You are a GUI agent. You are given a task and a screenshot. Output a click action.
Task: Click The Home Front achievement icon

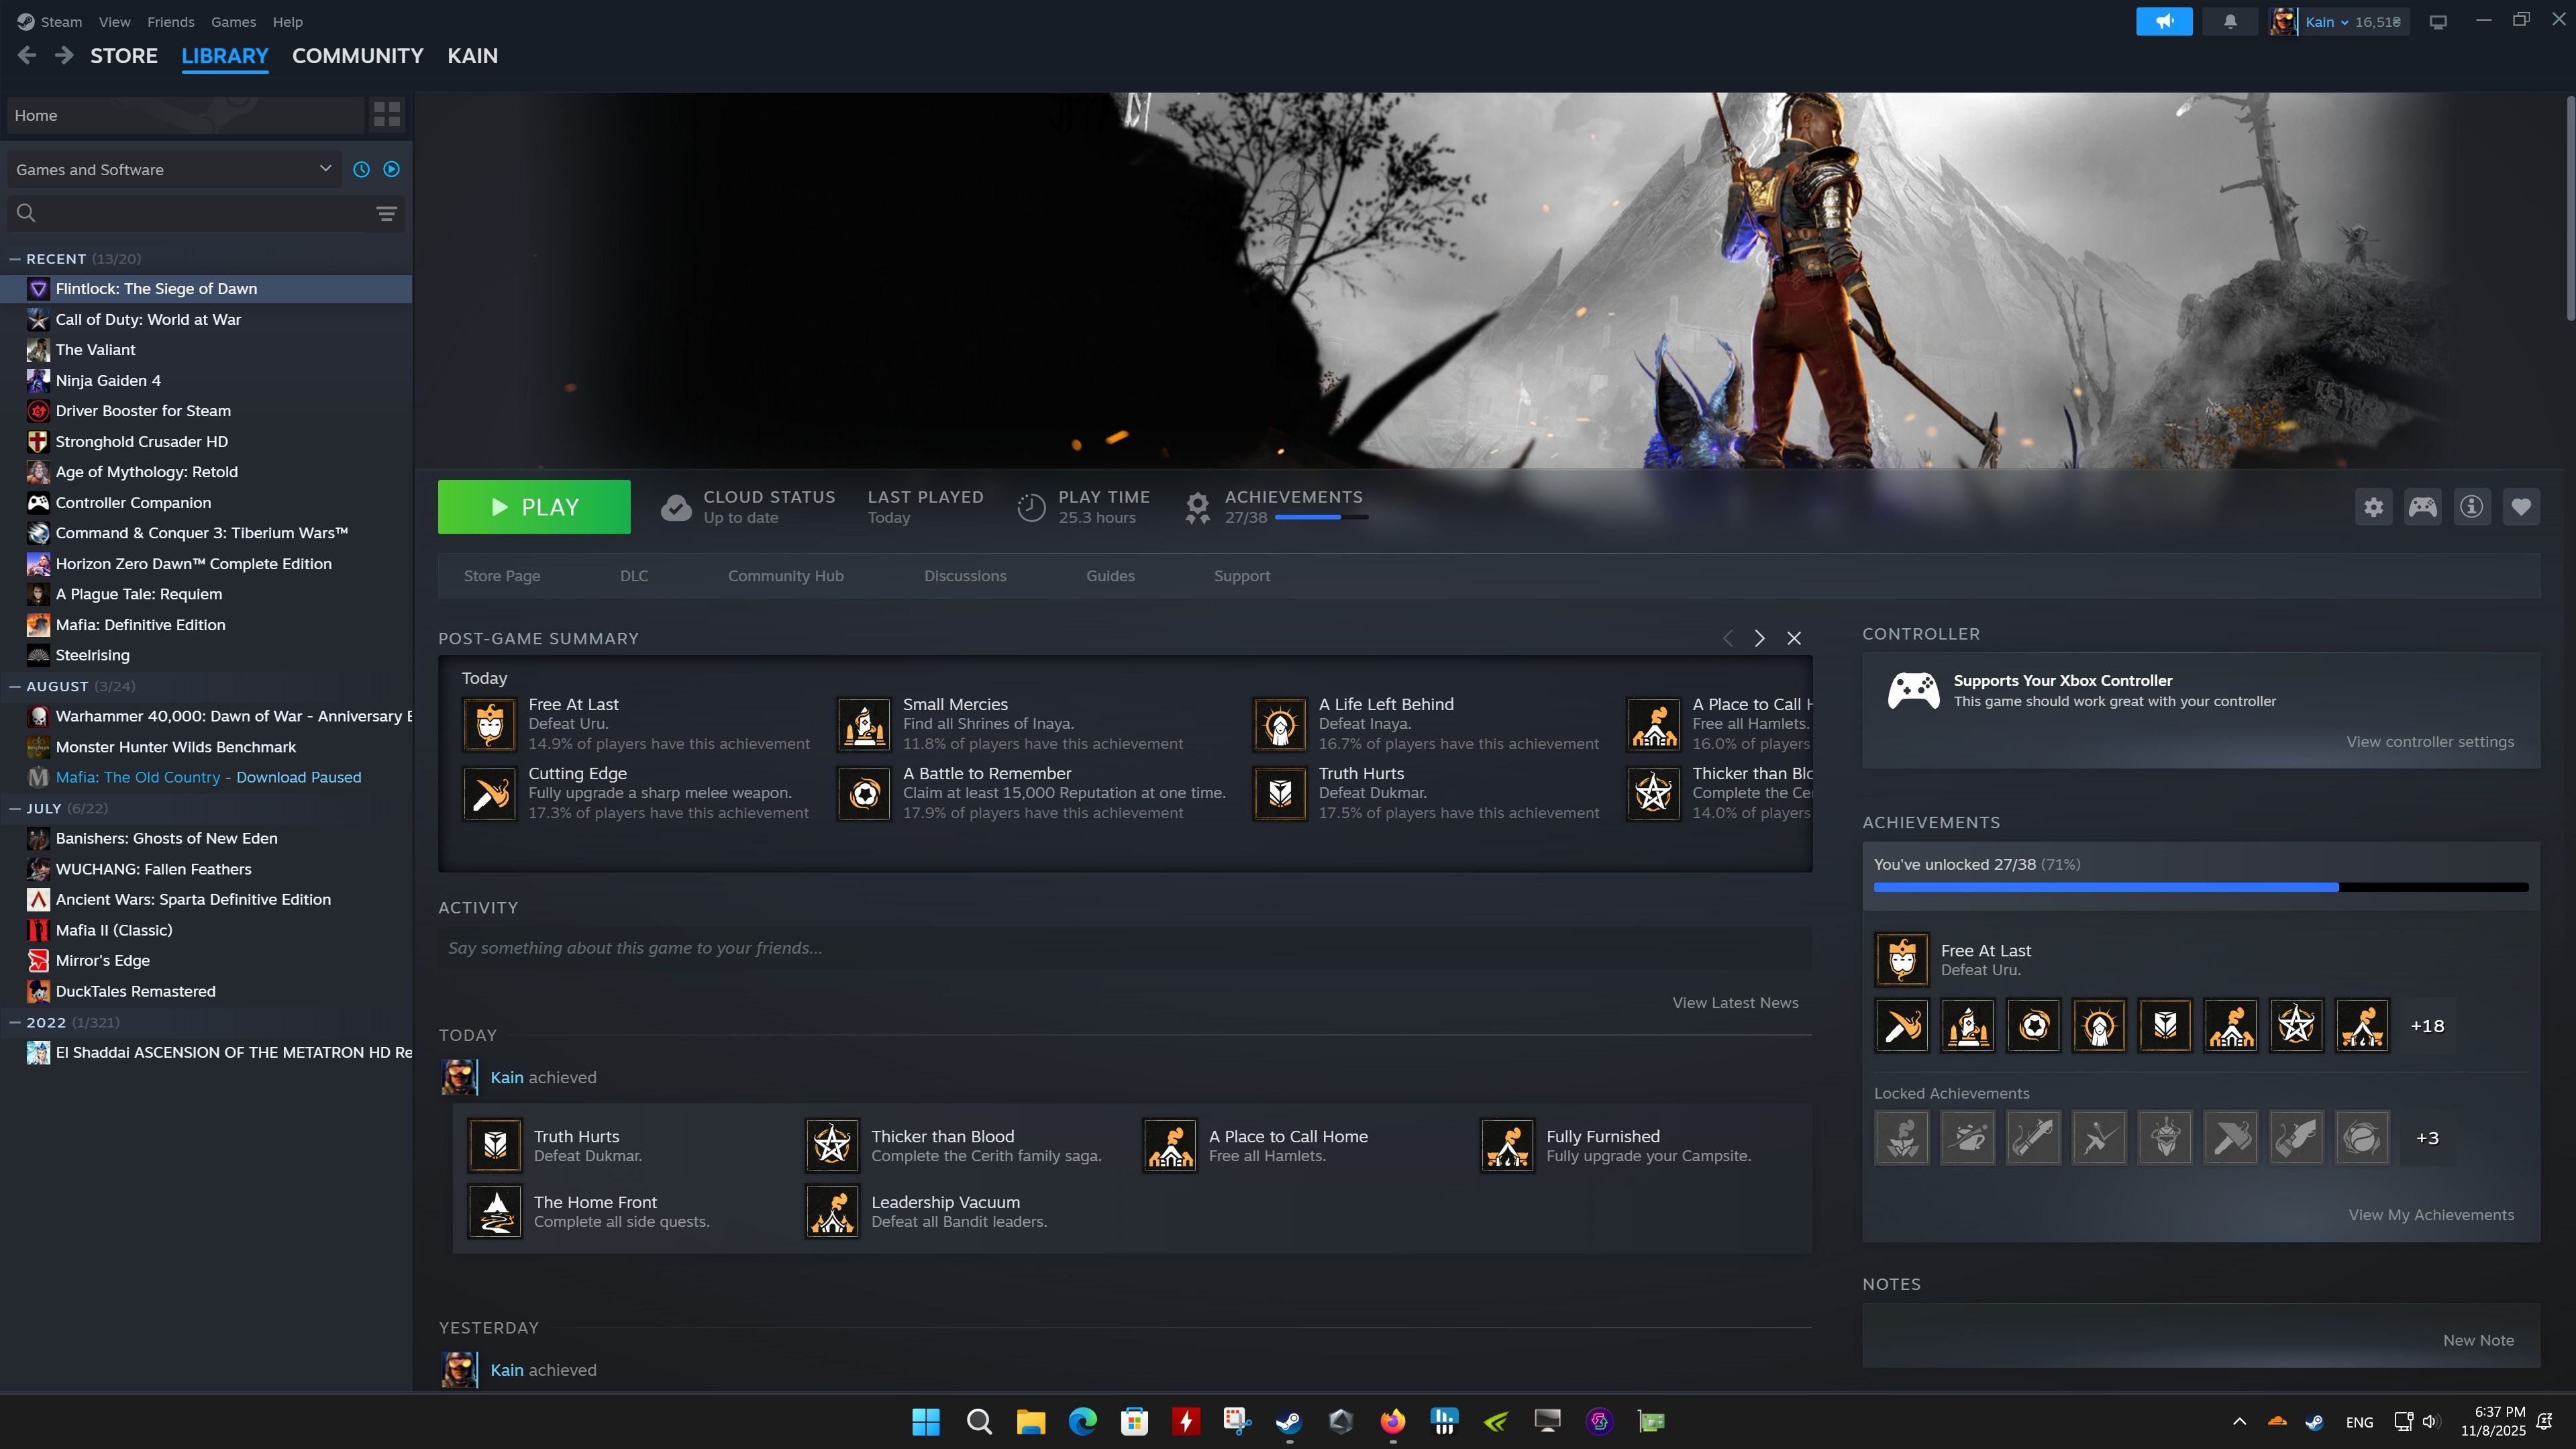click(x=495, y=1211)
